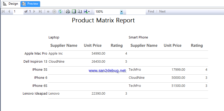Go to first page of report
The height and width of the screenshot is (111, 224).
tap(3, 11)
